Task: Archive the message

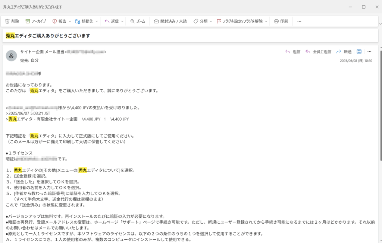Action: tap(35, 21)
